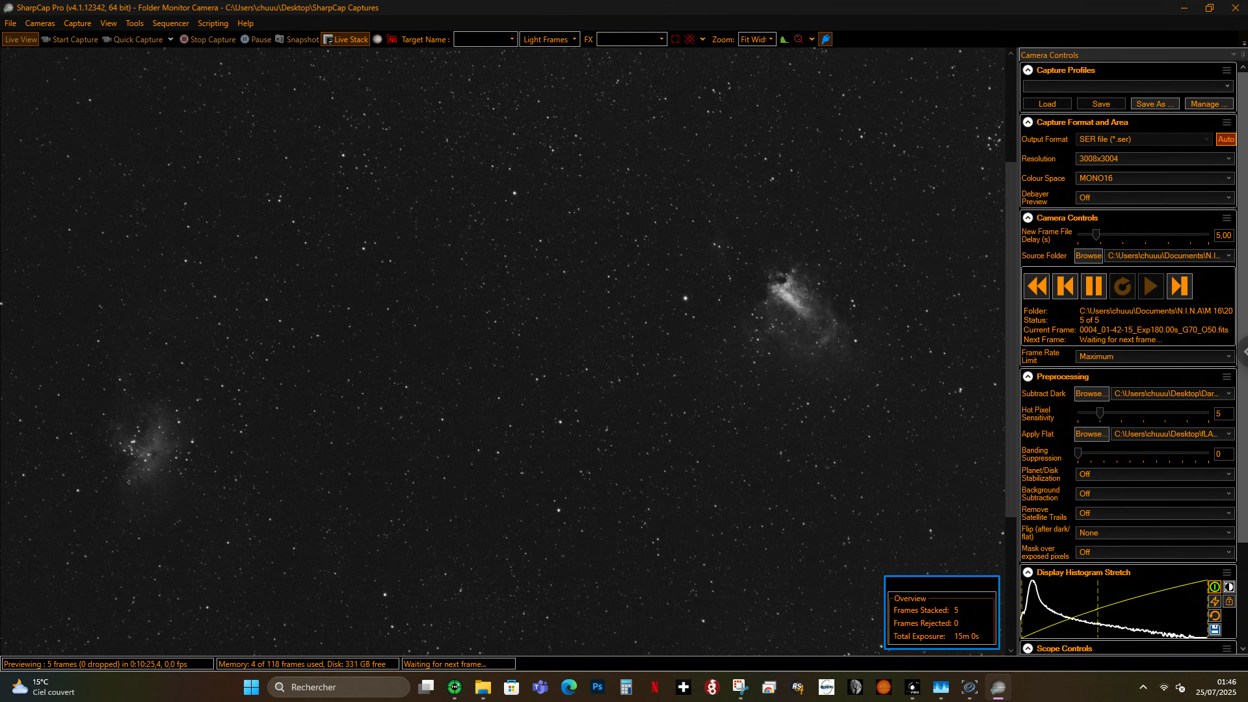Toggle the Auto output format button
This screenshot has width=1248, height=702.
pyautogui.click(x=1225, y=139)
